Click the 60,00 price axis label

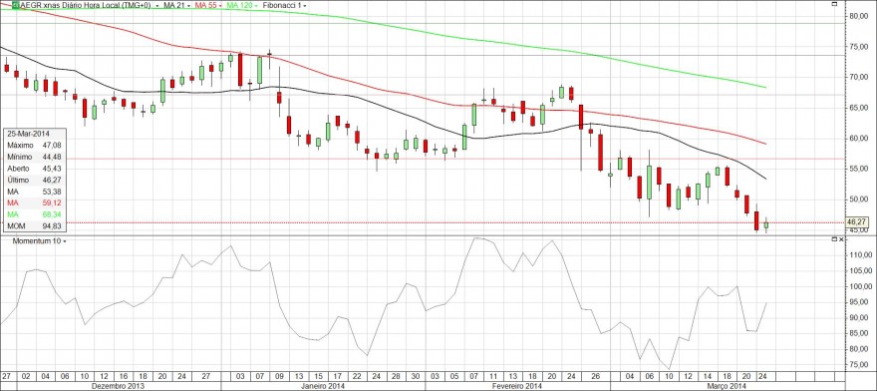pyautogui.click(x=858, y=138)
